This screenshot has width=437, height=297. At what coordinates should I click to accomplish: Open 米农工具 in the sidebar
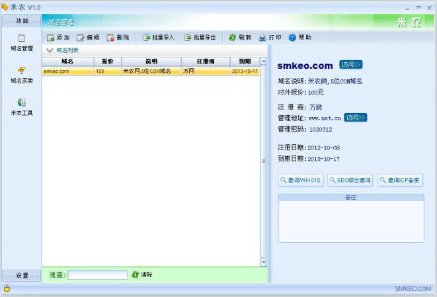(22, 107)
